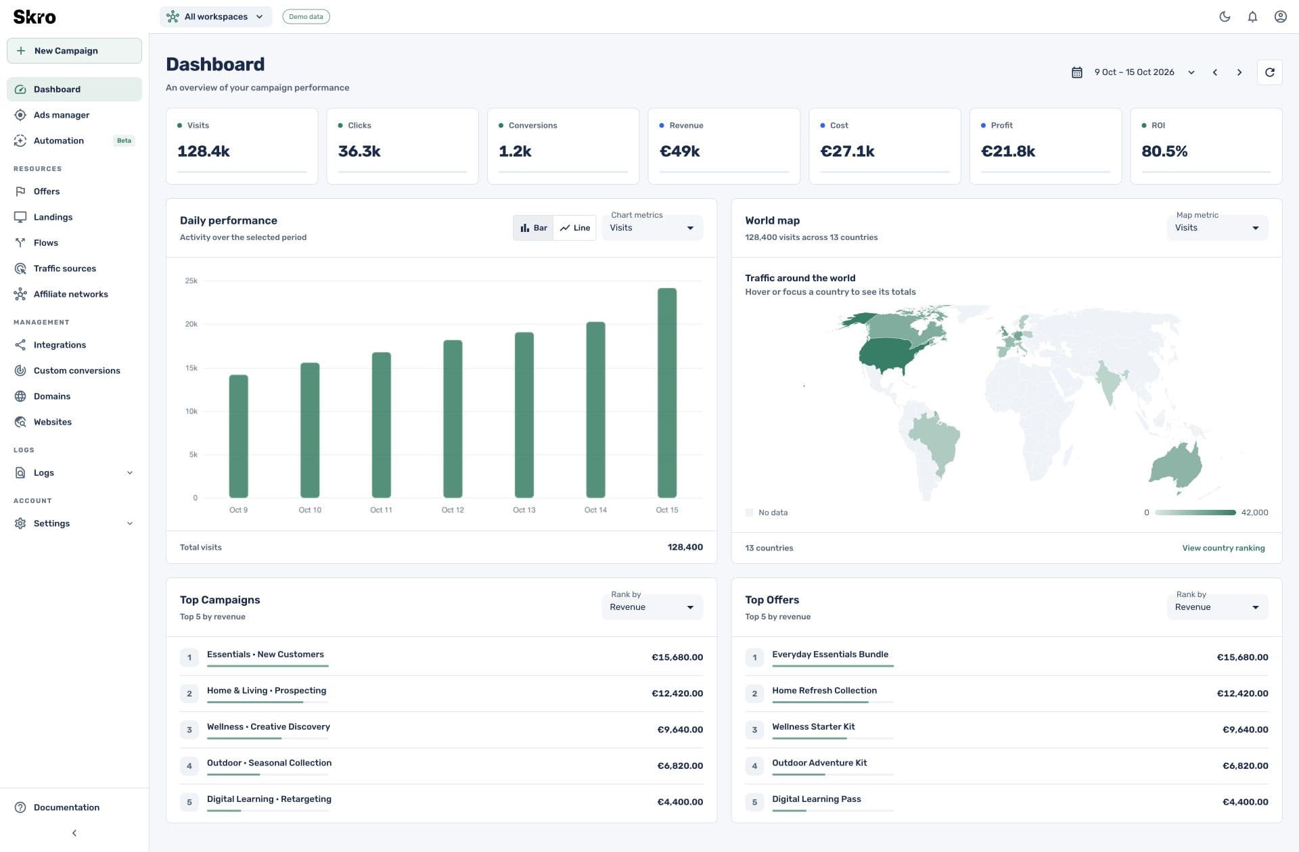Click the map legend gradient scale
1299x852 pixels.
tap(1195, 513)
